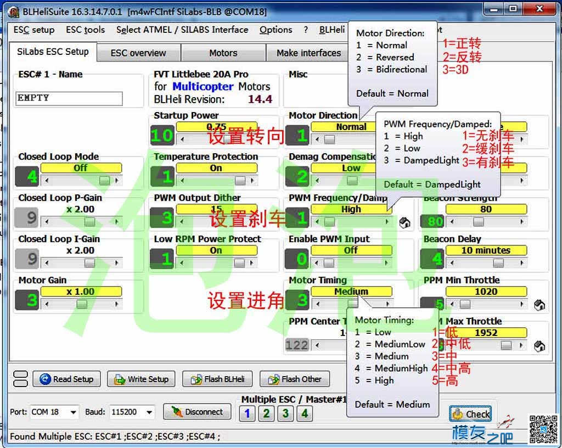Click the Check button
Viewport: 562px width, 448px height.
click(x=470, y=414)
